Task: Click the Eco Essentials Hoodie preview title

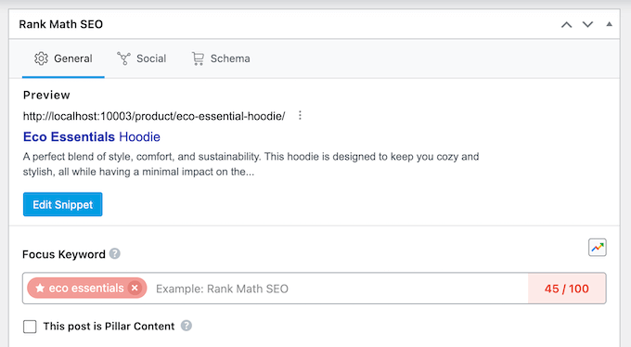Action: [92, 137]
